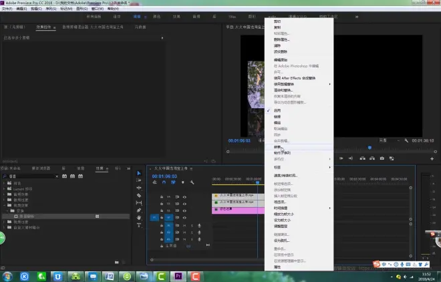Click the timeline horizontal zoom scroll bar

point(206,260)
